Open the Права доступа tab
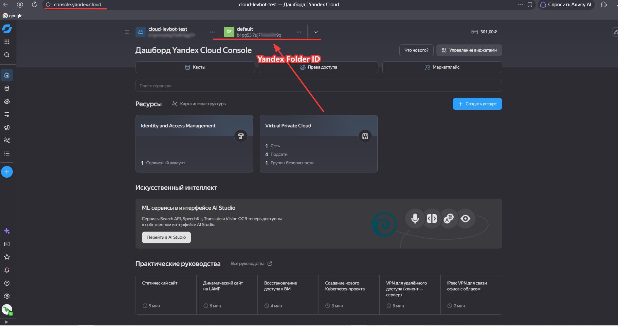 click(x=318, y=67)
